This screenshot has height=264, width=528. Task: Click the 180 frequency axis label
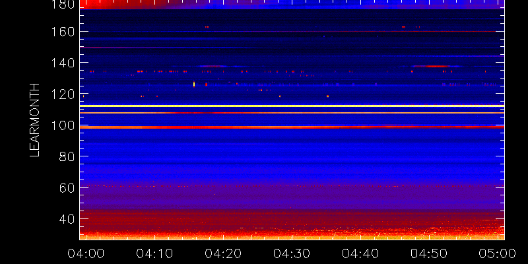pyautogui.click(x=64, y=4)
